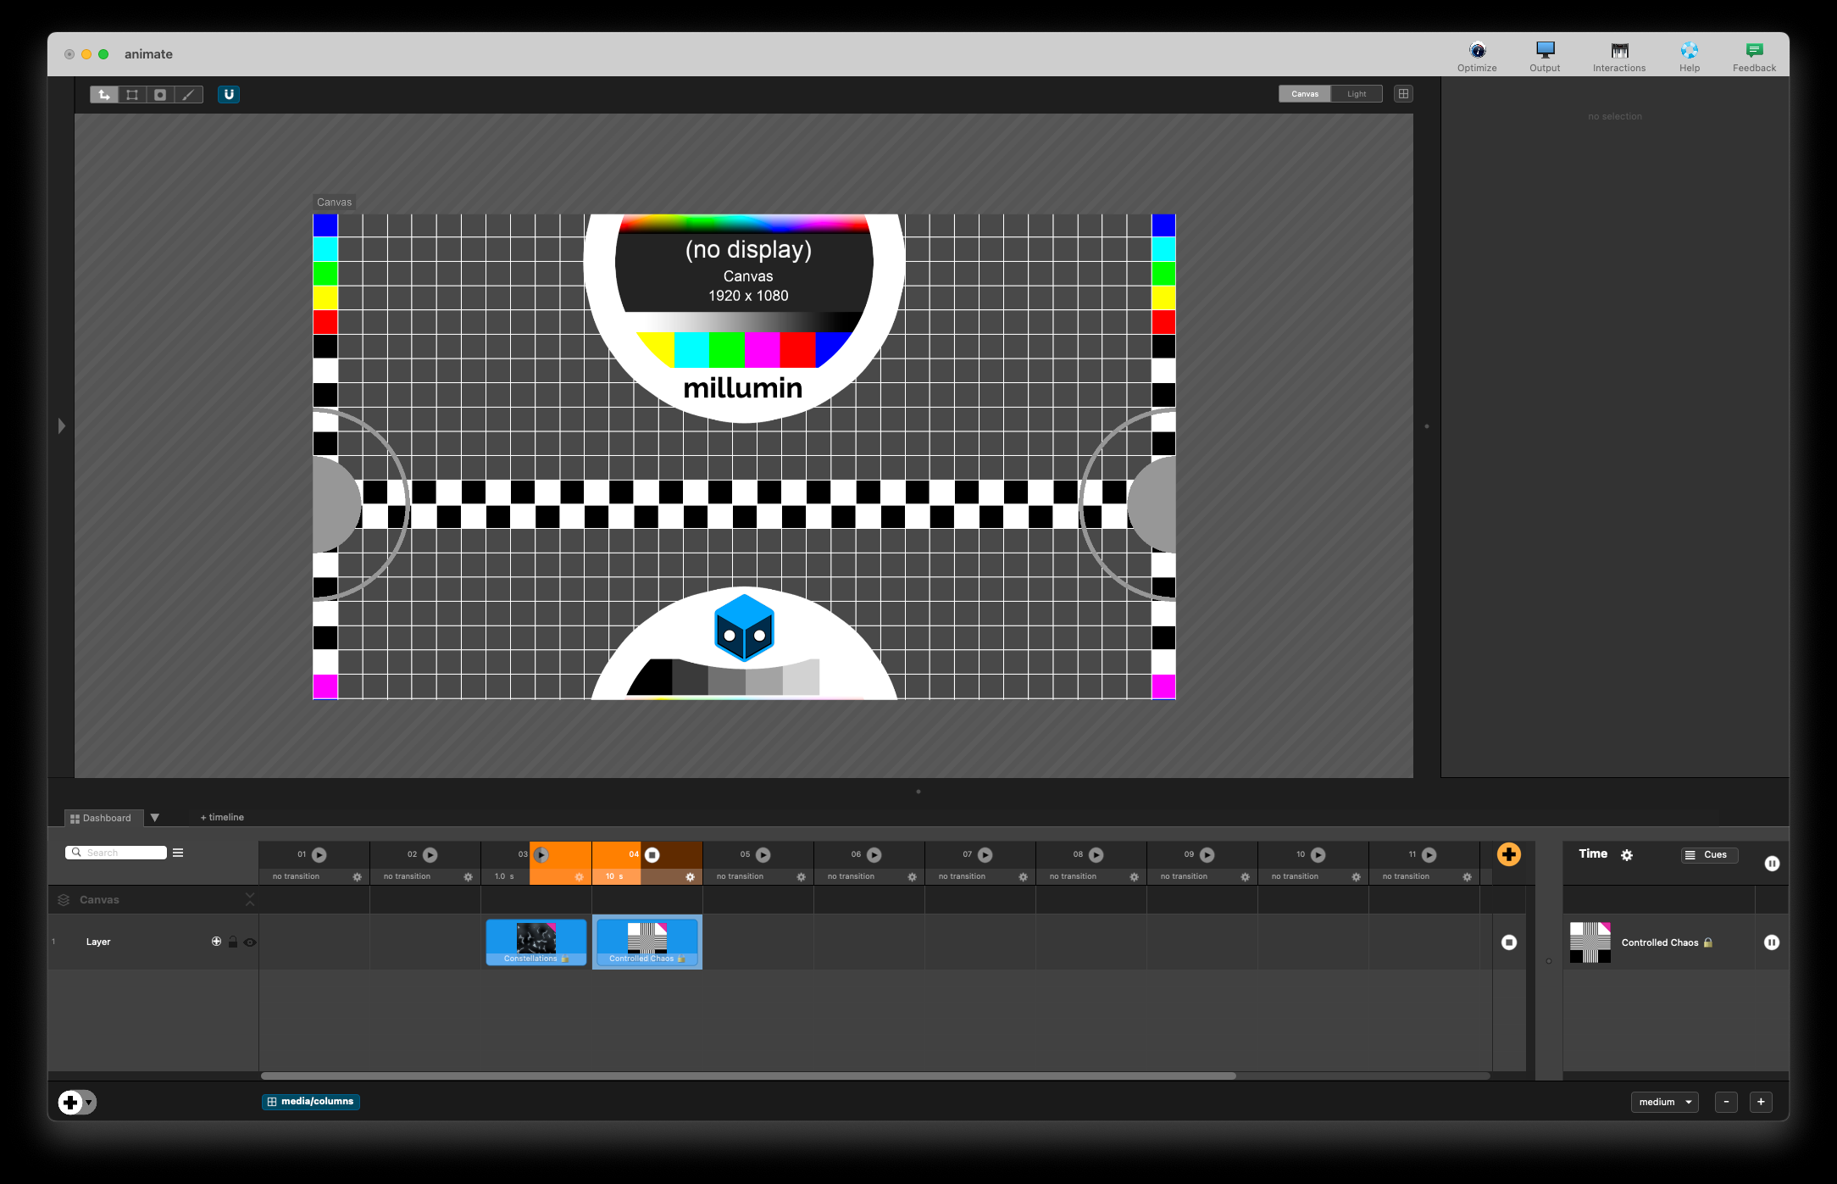
Task: Collapse the Canvas layer group
Action: [x=250, y=899]
